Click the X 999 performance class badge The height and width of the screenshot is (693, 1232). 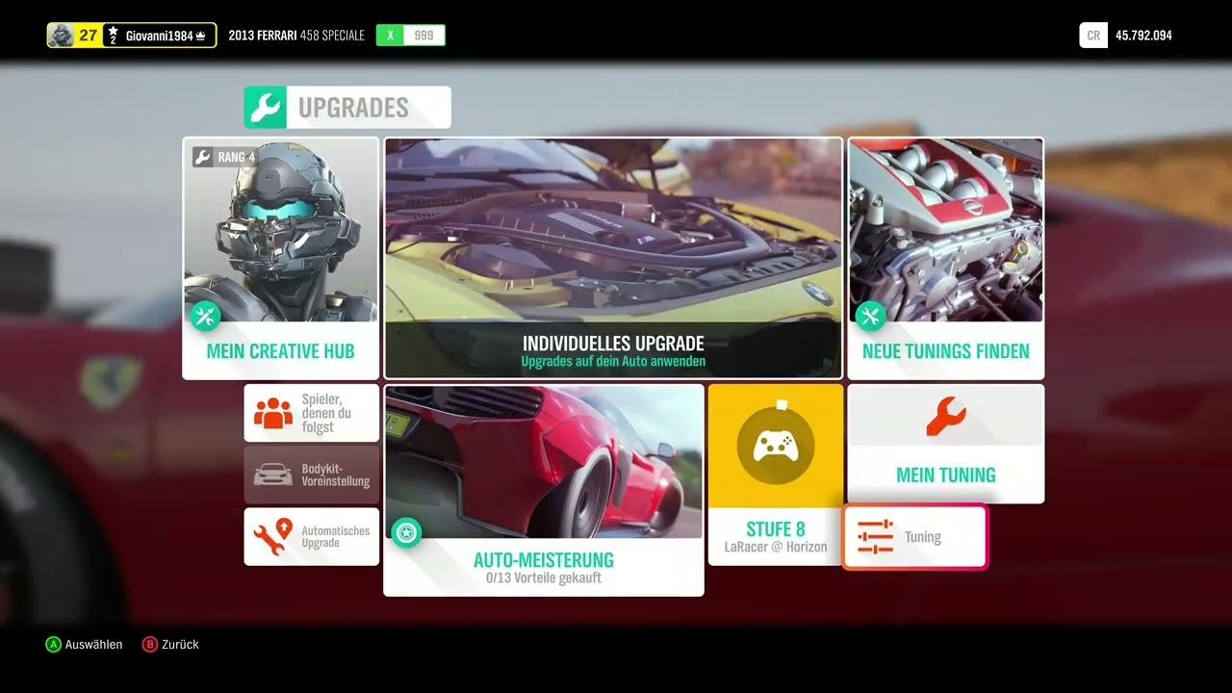[x=411, y=36]
